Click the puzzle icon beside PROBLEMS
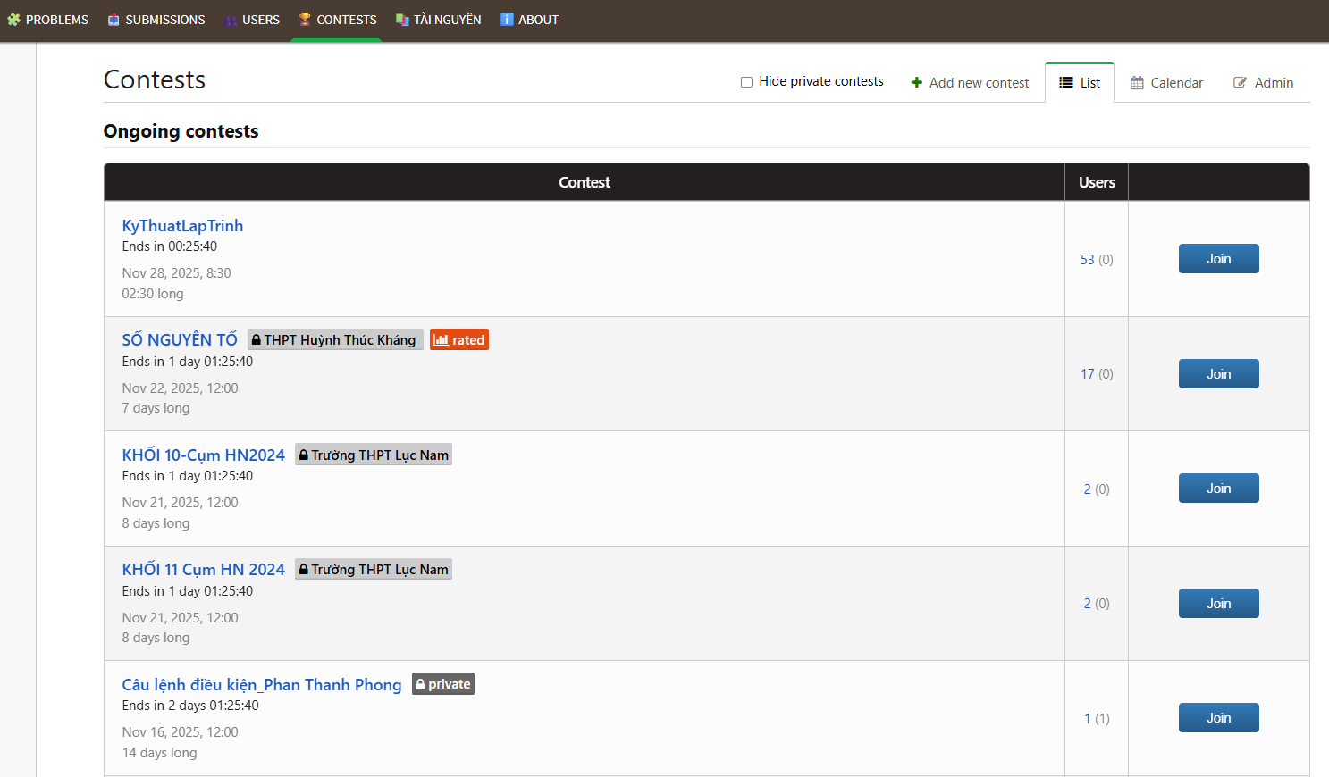This screenshot has height=777, width=1329. [x=13, y=19]
